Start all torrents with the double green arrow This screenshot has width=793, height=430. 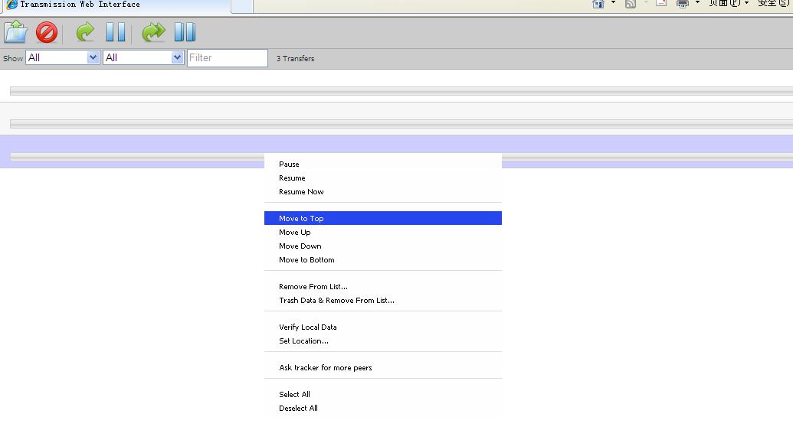point(153,32)
